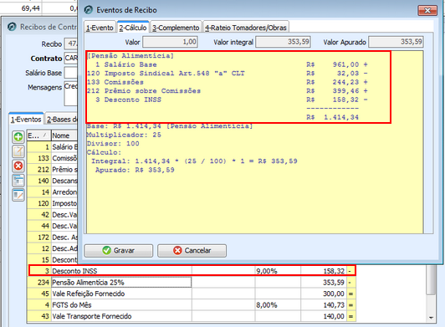The height and width of the screenshot is (327, 445).
Task: Click the calendar sheet icon in sidebar
Action: click(18, 181)
